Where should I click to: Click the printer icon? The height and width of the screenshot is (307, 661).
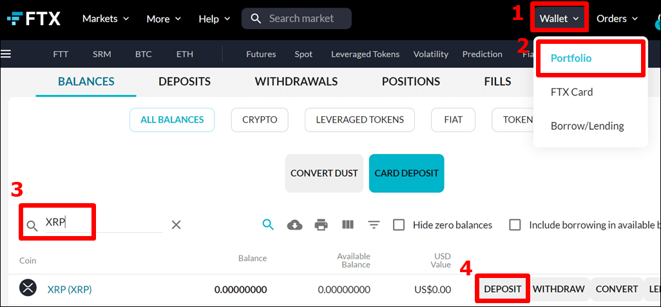(x=321, y=225)
